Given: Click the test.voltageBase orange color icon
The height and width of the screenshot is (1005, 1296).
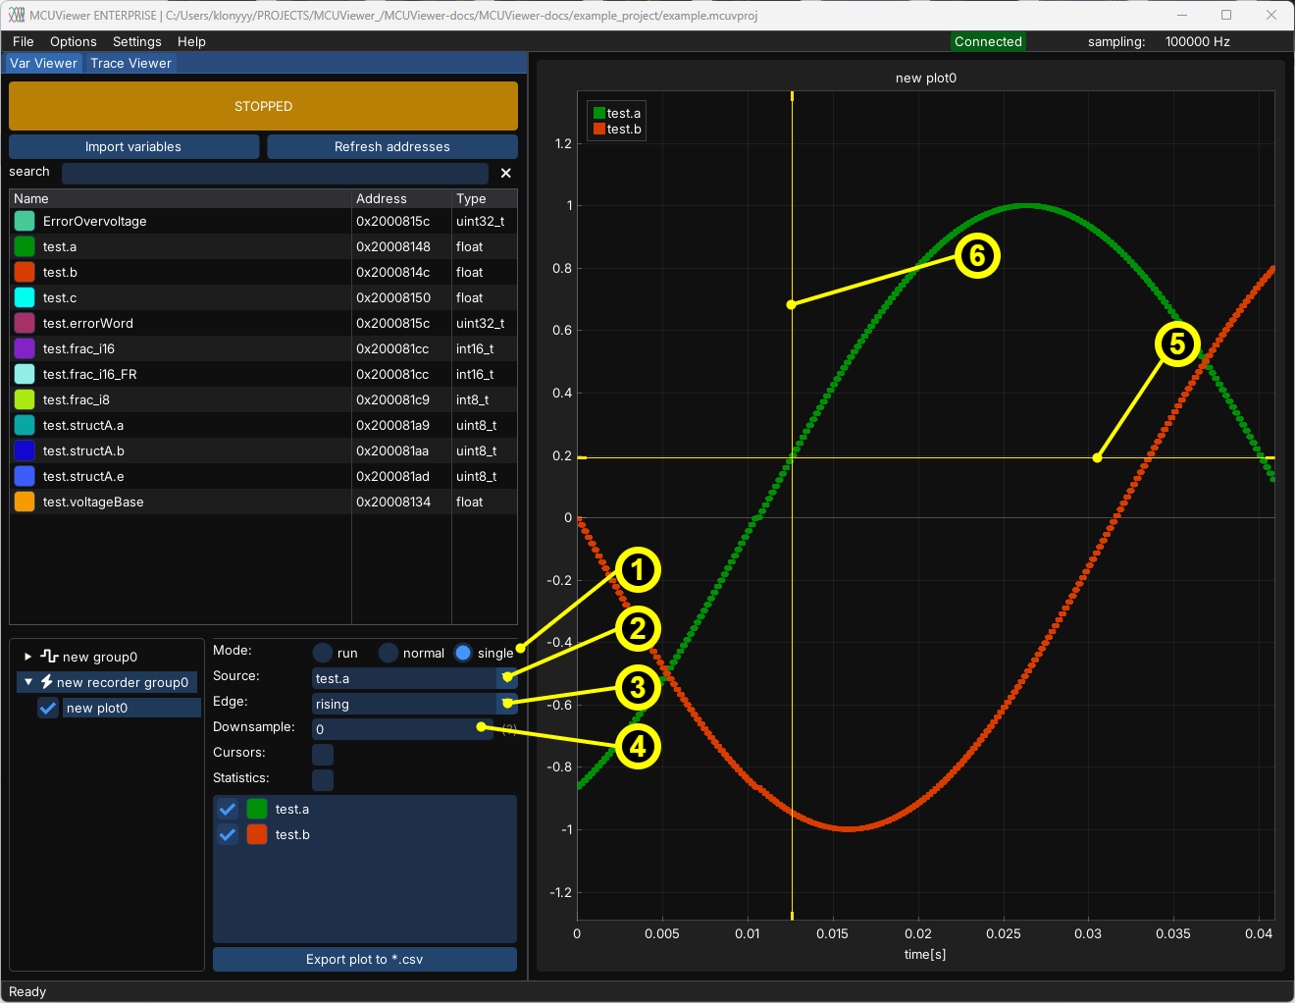Looking at the screenshot, I should [25, 502].
